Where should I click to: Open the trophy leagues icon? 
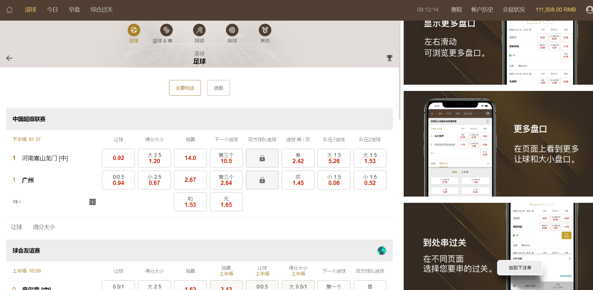tap(389, 58)
